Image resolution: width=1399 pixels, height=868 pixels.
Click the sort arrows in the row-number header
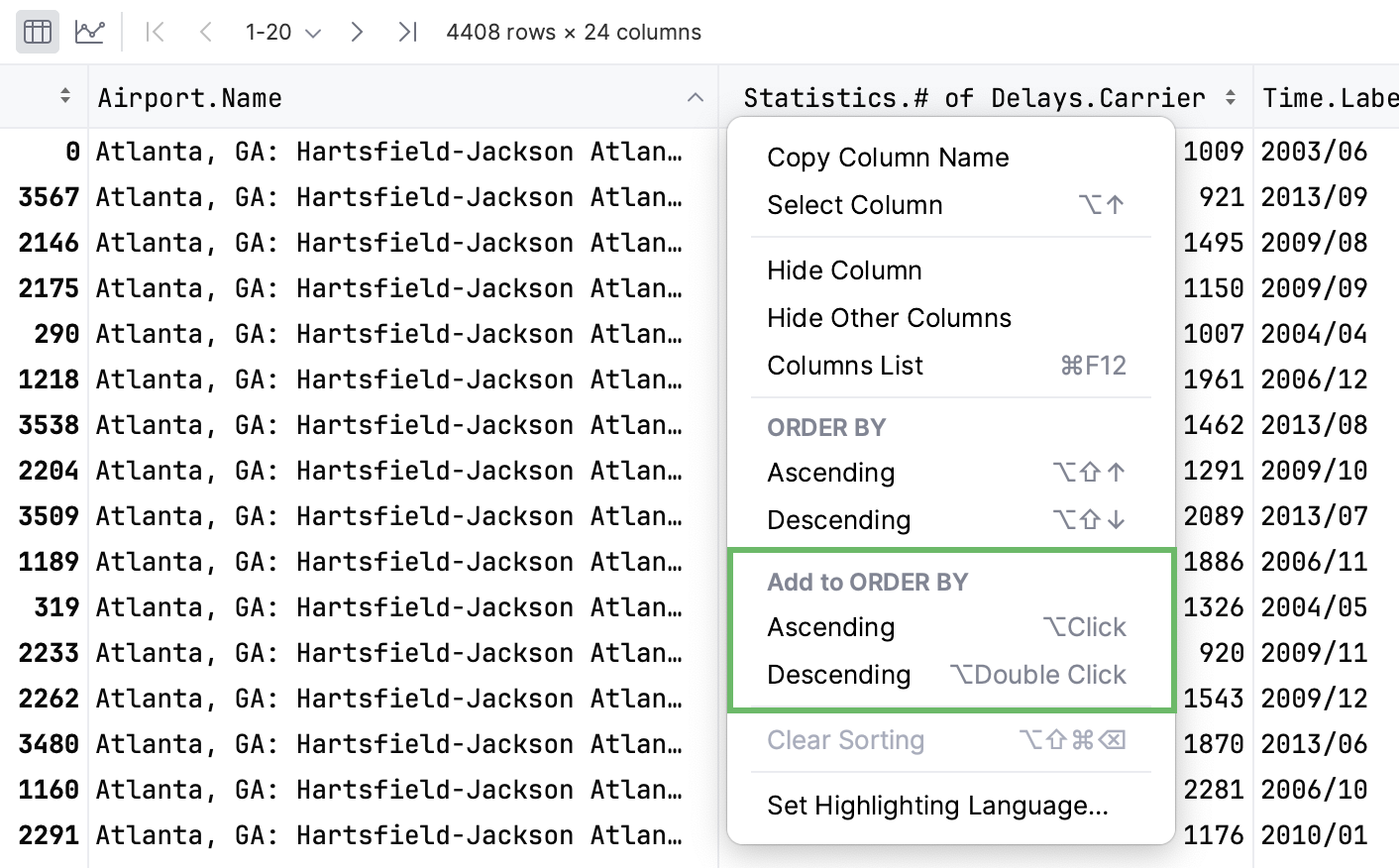tap(64, 96)
